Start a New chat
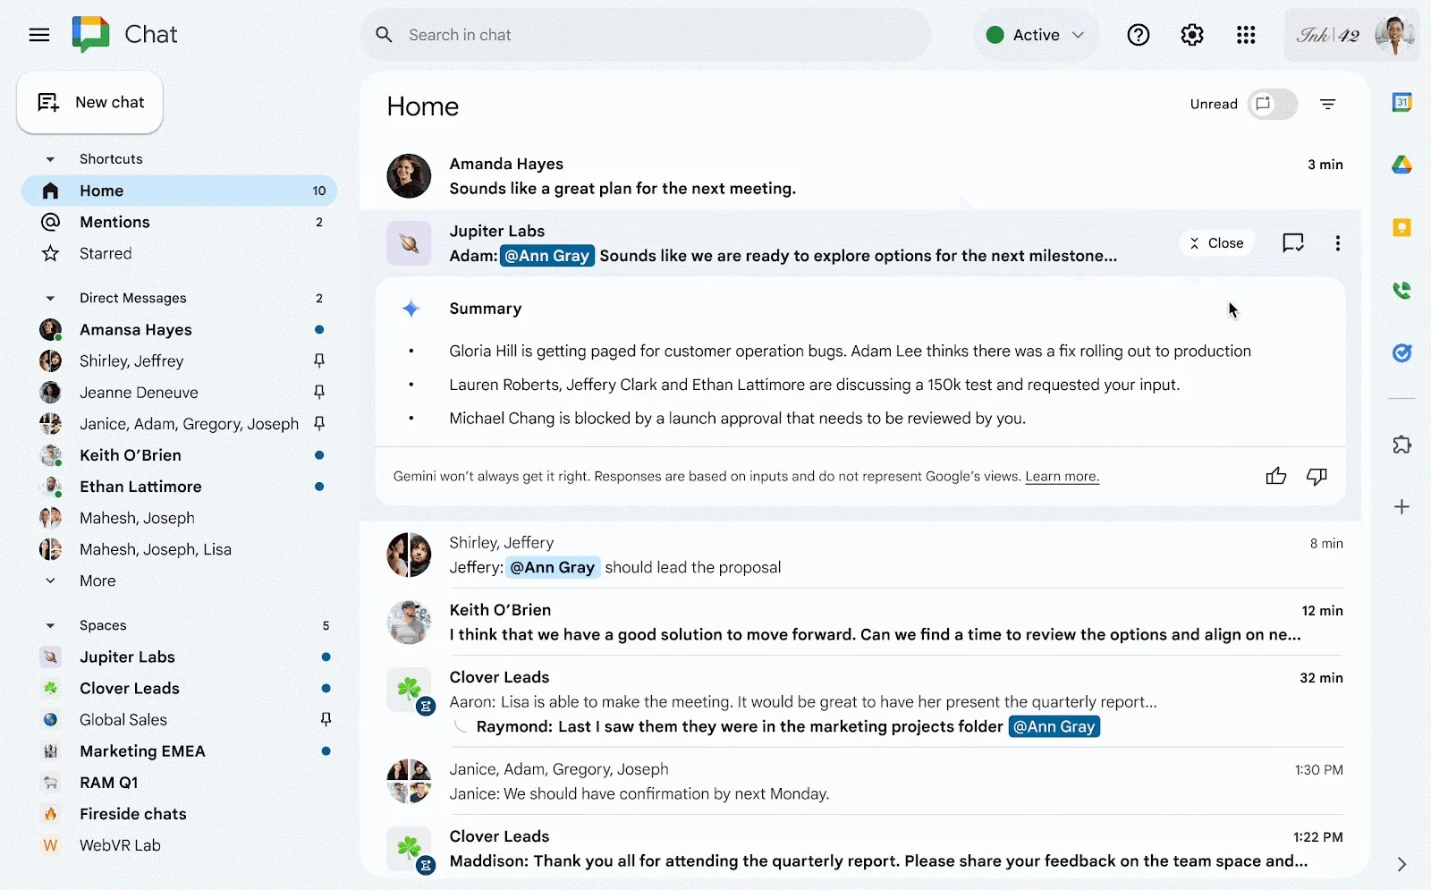This screenshot has width=1431, height=890. pyautogui.click(x=89, y=102)
